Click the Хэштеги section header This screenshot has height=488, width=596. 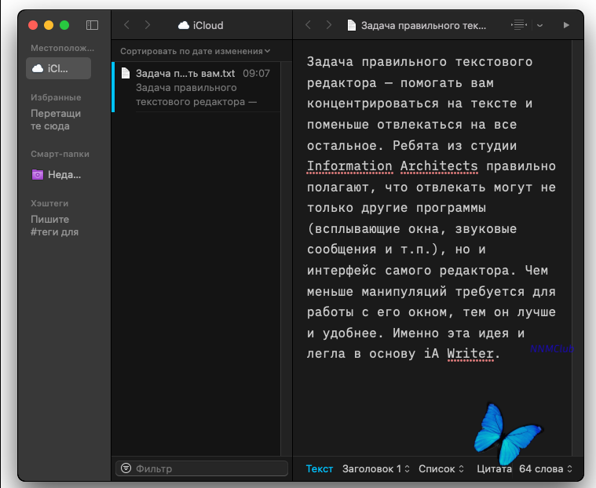49,203
